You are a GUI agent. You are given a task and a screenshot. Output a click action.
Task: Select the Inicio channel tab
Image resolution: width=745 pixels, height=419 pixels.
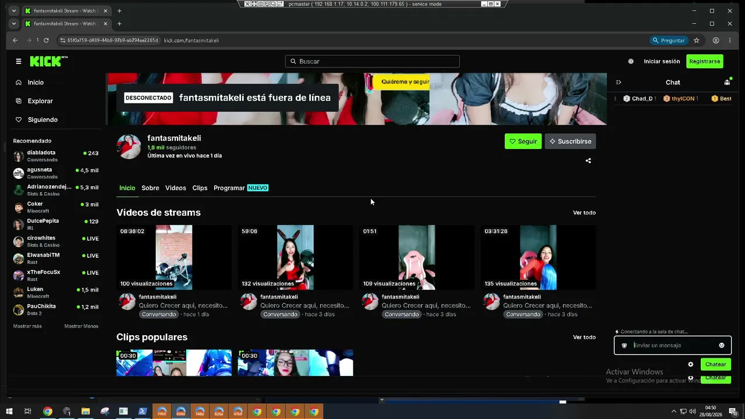[127, 188]
